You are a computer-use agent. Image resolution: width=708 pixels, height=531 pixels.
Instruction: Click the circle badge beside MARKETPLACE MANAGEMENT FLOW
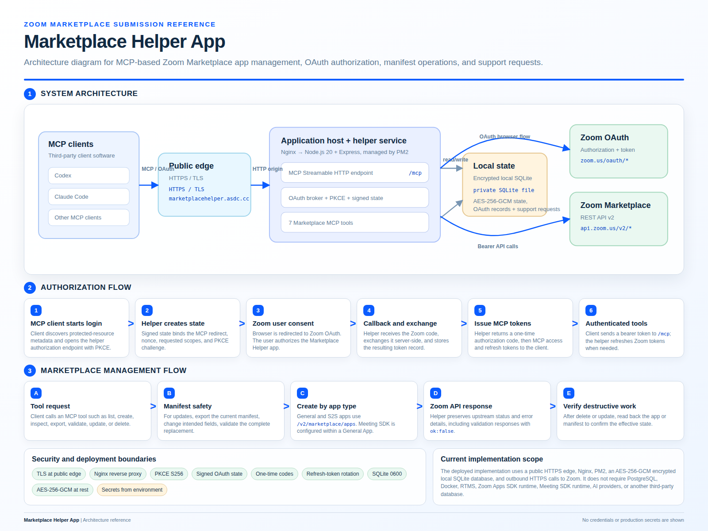click(x=30, y=371)
